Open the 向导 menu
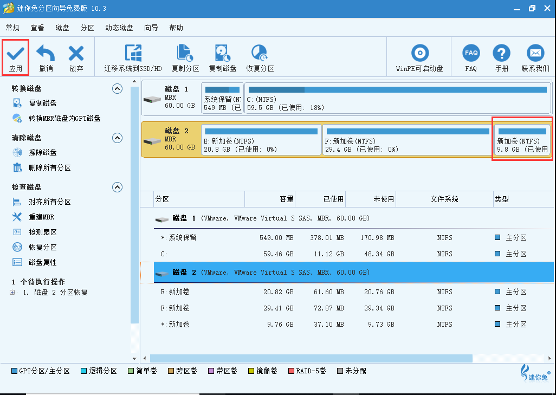Viewport: 556px width, 395px height. pos(151,28)
